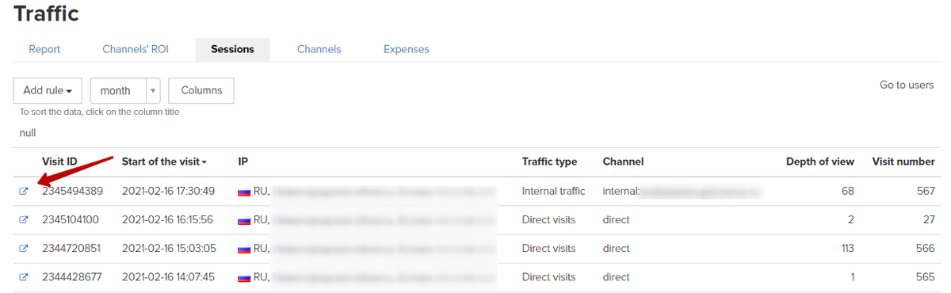Click the Columns button

tap(201, 90)
